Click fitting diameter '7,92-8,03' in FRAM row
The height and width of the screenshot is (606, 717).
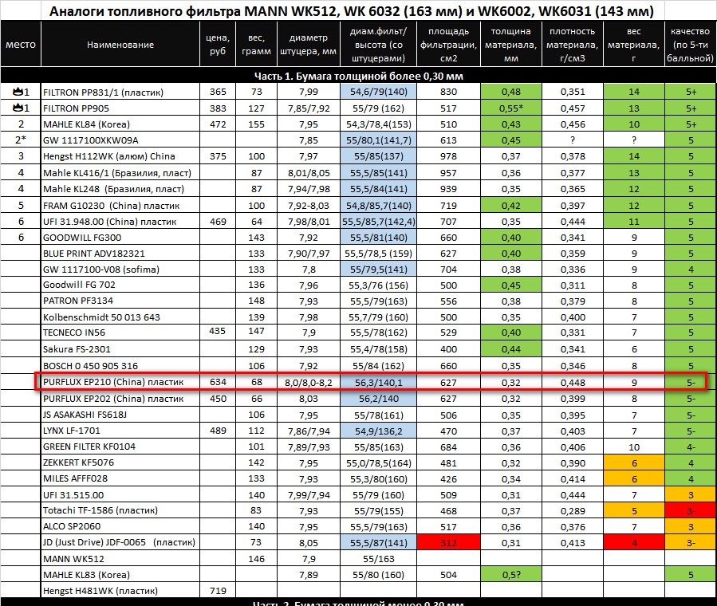pyautogui.click(x=308, y=206)
